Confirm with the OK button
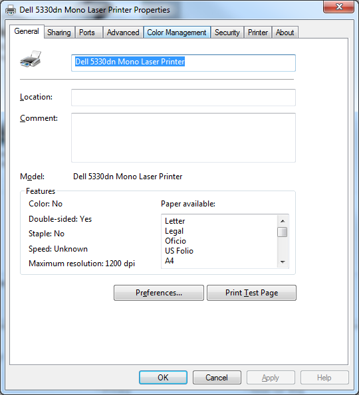The image size is (359, 395). click(x=163, y=377)
